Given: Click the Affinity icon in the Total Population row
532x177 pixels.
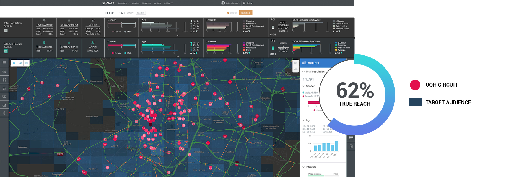Looking at the screenshot, I should 93,20.
